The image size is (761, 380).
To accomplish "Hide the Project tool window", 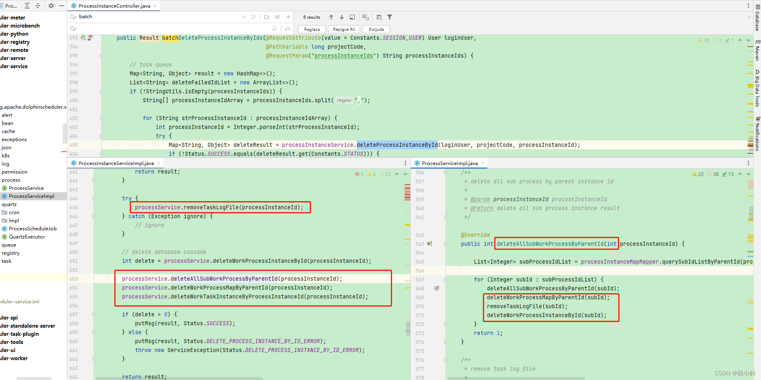I will (x=62, y=6).
